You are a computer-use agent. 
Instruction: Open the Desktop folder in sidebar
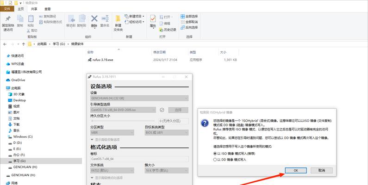(x=19, y=100)
